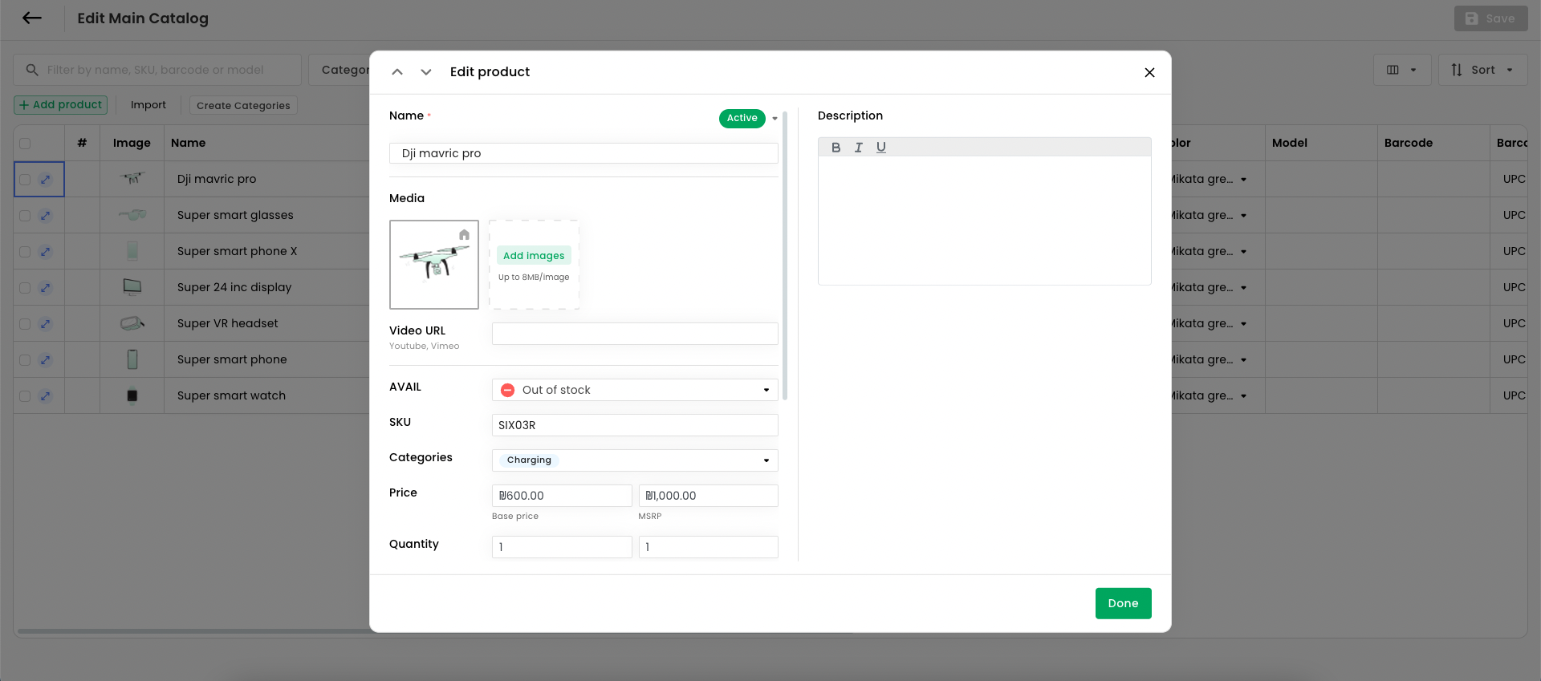This screenshot has height=681, width=1541.
Task: Click the Name column header
Action: tap(189, 143)
